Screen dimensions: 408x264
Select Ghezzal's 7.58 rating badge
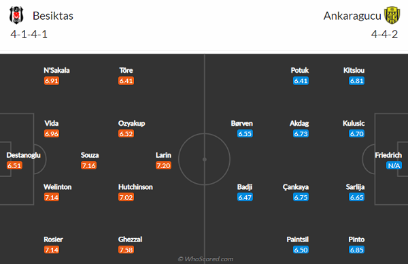(x=126, y=250)
